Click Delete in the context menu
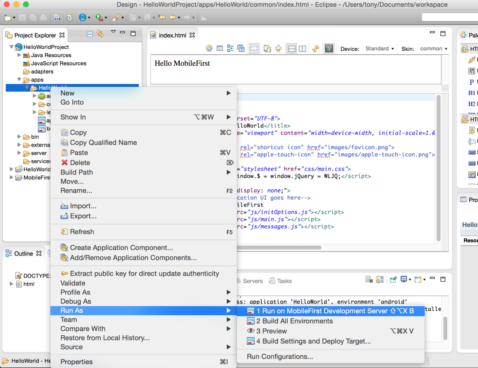Viewport: 478px width, 368px height. click(144, 163)
